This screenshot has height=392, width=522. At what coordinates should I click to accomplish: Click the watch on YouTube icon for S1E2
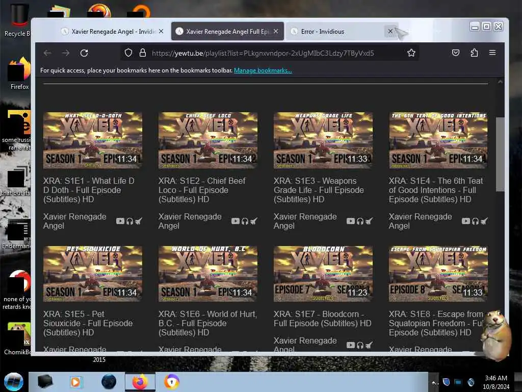236,221
